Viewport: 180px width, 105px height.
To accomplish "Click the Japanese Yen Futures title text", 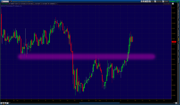I will point(22,1).
